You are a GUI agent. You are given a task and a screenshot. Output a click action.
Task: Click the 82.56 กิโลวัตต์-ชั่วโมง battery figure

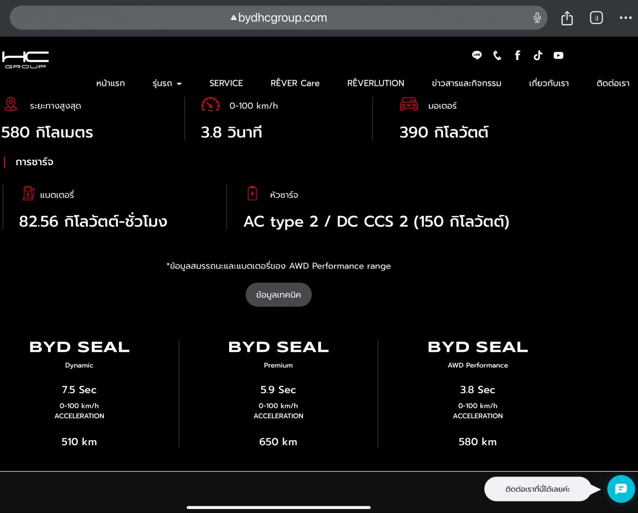coord(93,221)
